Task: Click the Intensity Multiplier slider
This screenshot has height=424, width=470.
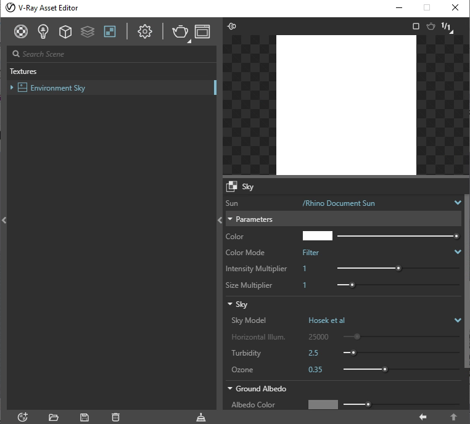Action: point(398,268)
